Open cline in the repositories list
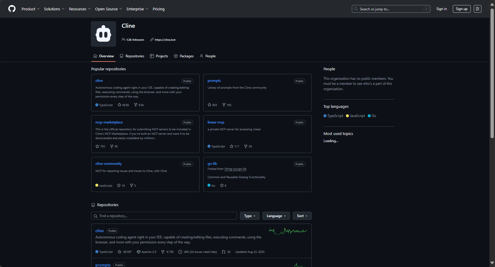495x267 pixels. [x=99, y=231]
